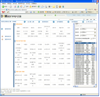Image resolution: width=100 pixels, height=97 pixels.
Task: Click the Yahoo Y! logo on toolbar
Action: 3,12
